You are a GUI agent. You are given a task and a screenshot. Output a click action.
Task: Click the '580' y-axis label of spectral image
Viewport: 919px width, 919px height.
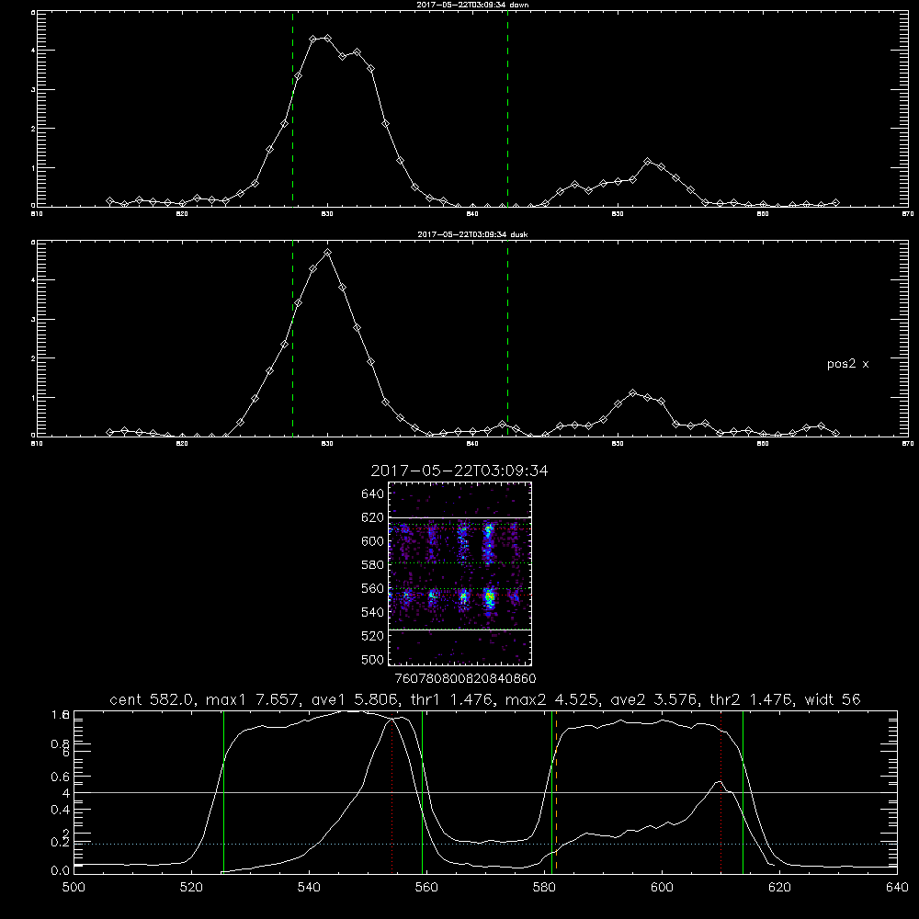coord(373,565)
